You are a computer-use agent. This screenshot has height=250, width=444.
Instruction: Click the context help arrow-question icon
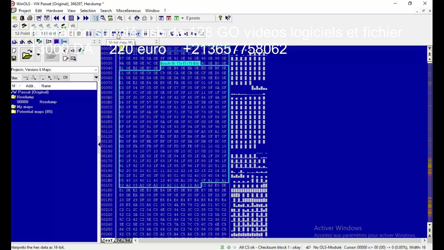pos(228,18)
